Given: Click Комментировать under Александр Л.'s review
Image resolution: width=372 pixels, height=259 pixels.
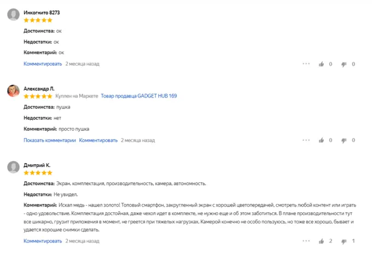Looking at the screenshot, I should (98, 140).
